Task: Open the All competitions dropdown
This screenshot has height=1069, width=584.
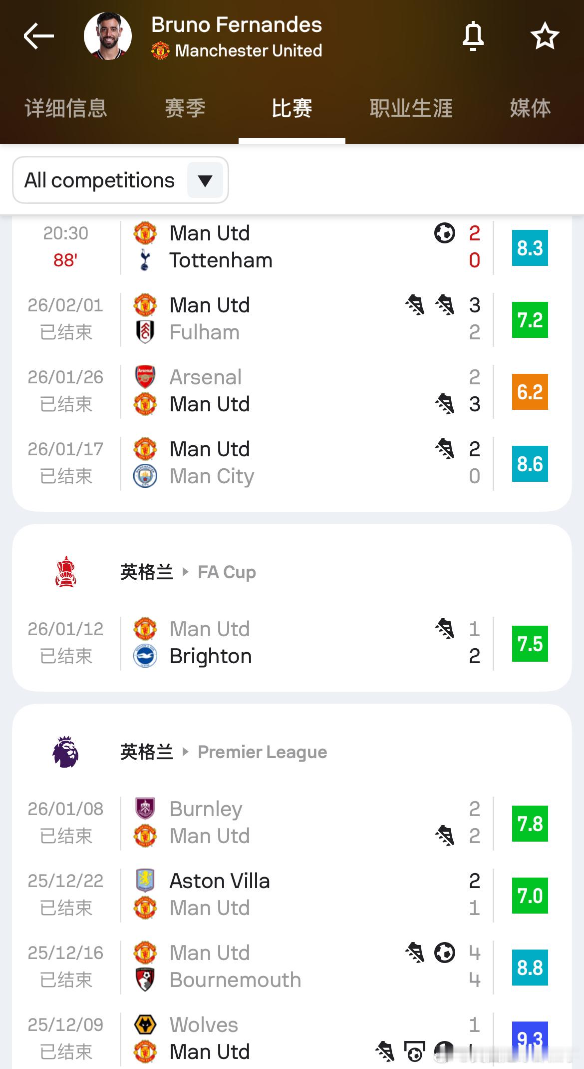Action: [100, 180]
